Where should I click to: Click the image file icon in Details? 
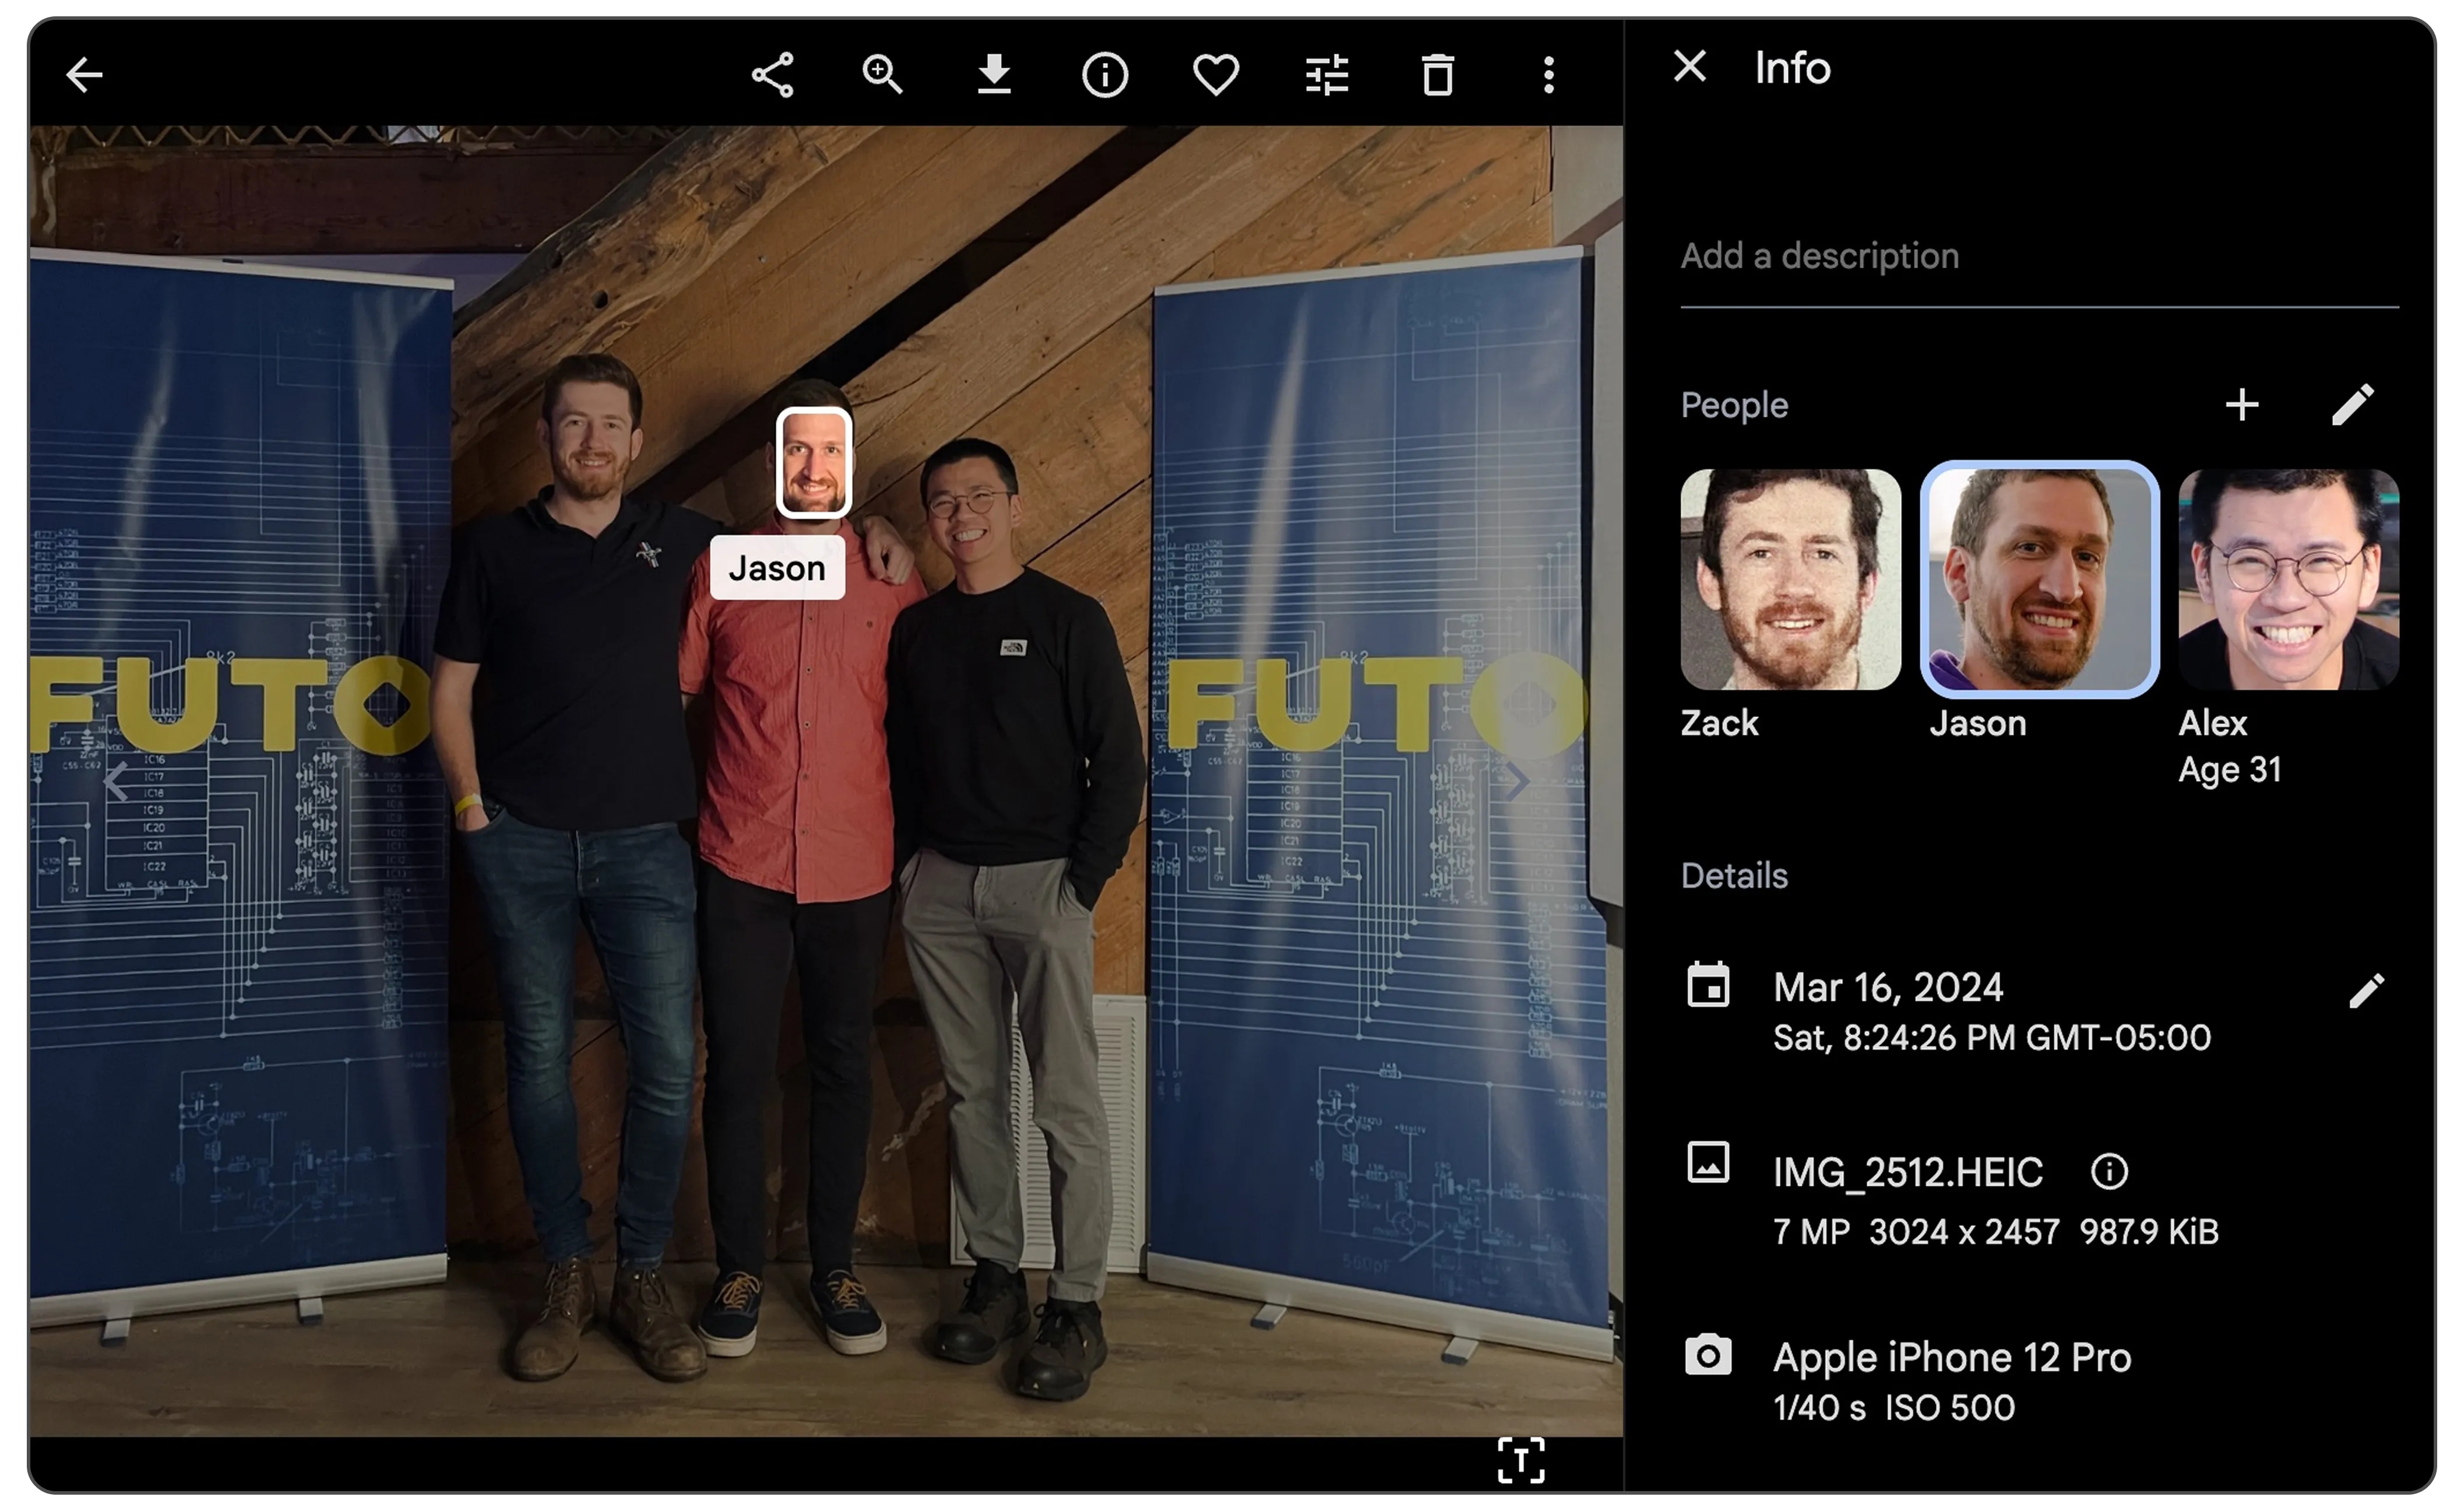click(x=1708, y=1163)
